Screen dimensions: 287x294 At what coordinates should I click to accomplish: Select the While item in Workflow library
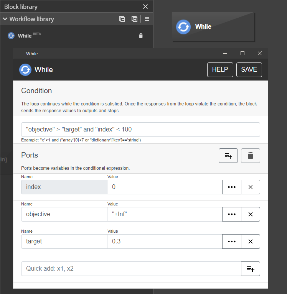[25, 36]
